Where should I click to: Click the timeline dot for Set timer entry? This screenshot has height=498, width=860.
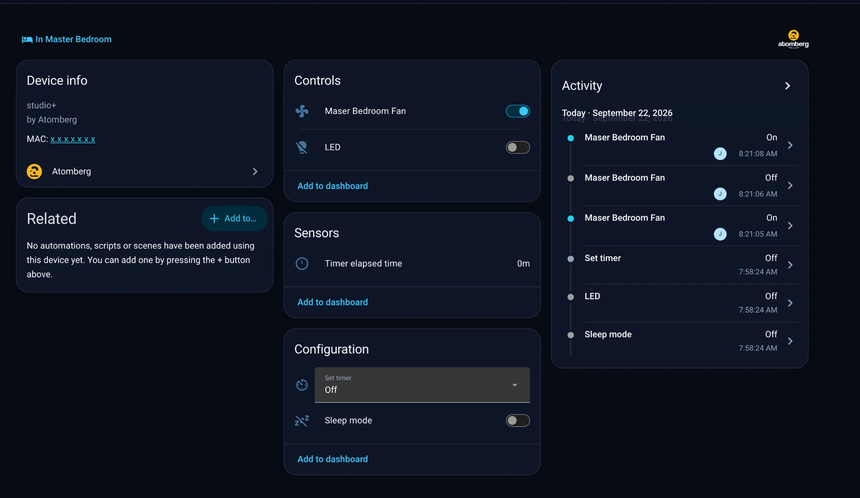pos(571,259)
